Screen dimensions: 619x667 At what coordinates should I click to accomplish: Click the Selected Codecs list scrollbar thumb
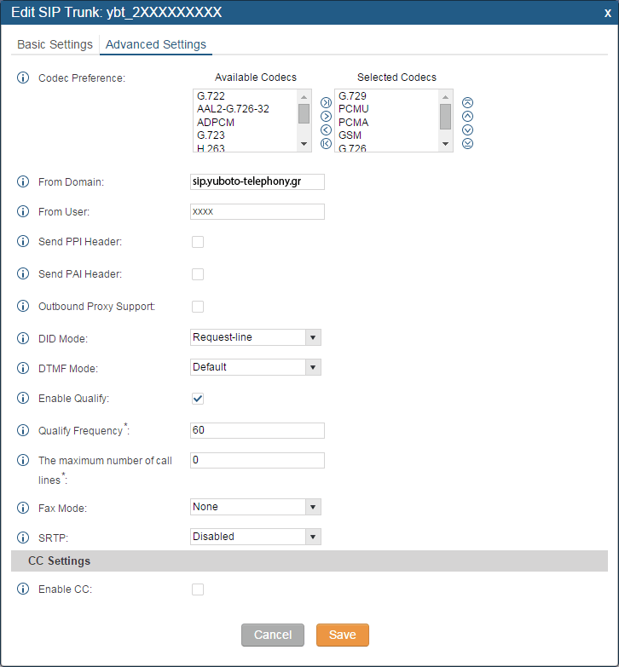click(x=446, y=117)
